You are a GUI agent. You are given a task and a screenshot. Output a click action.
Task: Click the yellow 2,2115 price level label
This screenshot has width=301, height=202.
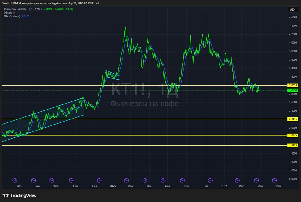coord(293,119)
